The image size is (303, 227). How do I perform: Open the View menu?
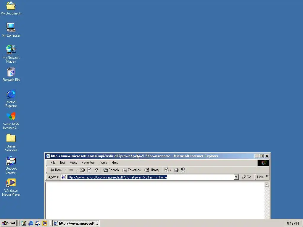(x=73, y=163)
